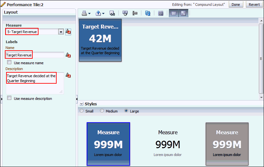Image resolution: width=264 pixels, height=167 pixels.
Task: Click the Export toolbar icon
Action: [x=98, y=13]
